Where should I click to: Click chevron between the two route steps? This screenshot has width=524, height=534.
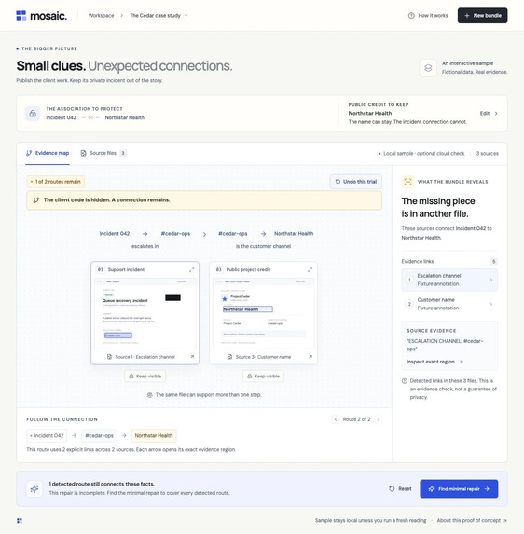point(204,234)
